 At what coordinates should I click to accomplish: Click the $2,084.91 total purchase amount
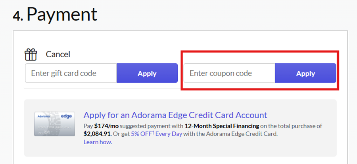[98, 134]
